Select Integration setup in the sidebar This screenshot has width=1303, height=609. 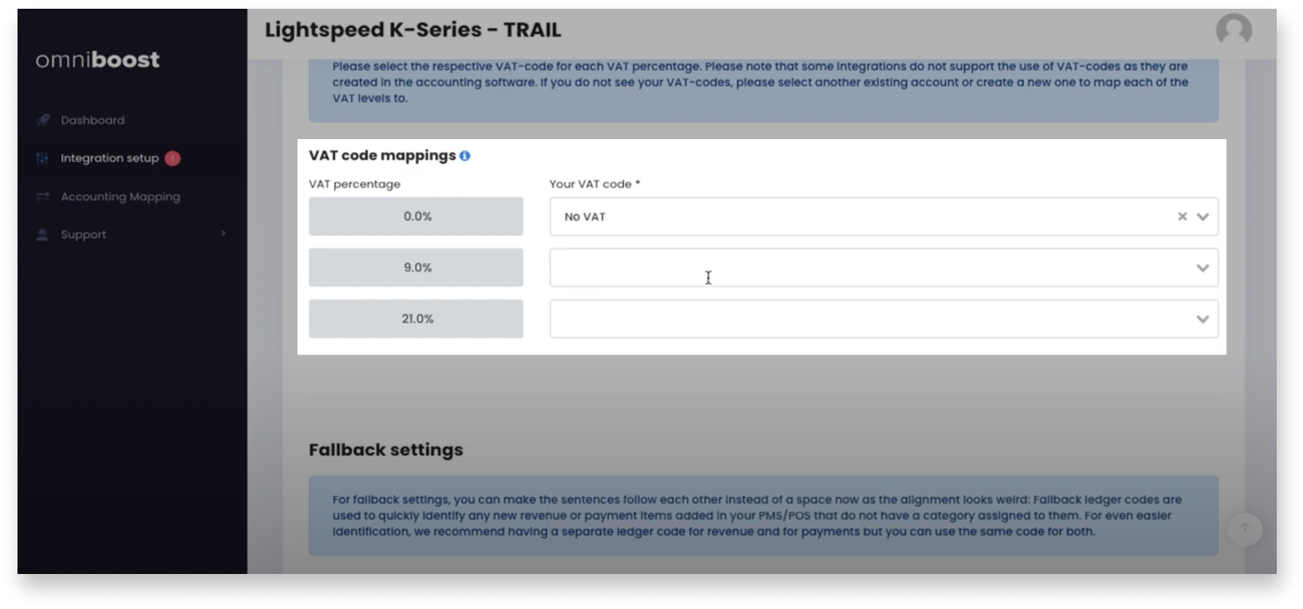pyautogui.click(x=109, y=158)
